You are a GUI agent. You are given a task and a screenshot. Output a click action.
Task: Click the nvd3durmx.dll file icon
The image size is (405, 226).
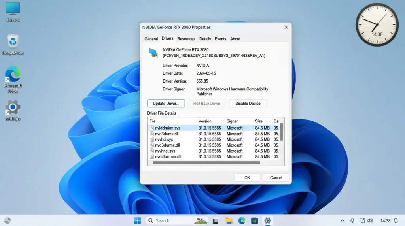point(152,145)
